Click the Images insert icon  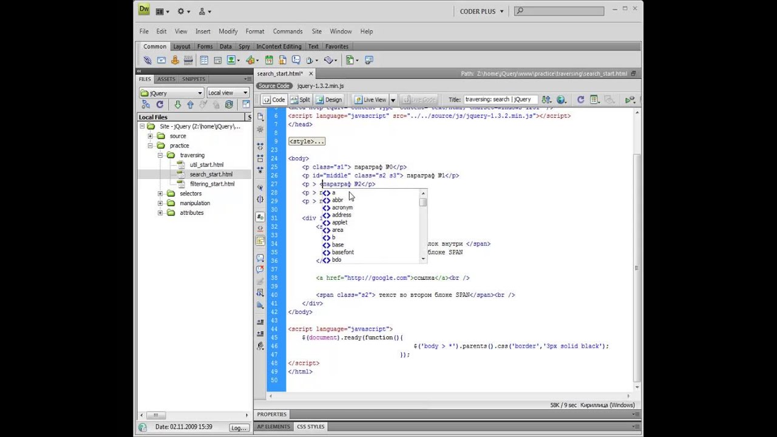coord(231,60)
